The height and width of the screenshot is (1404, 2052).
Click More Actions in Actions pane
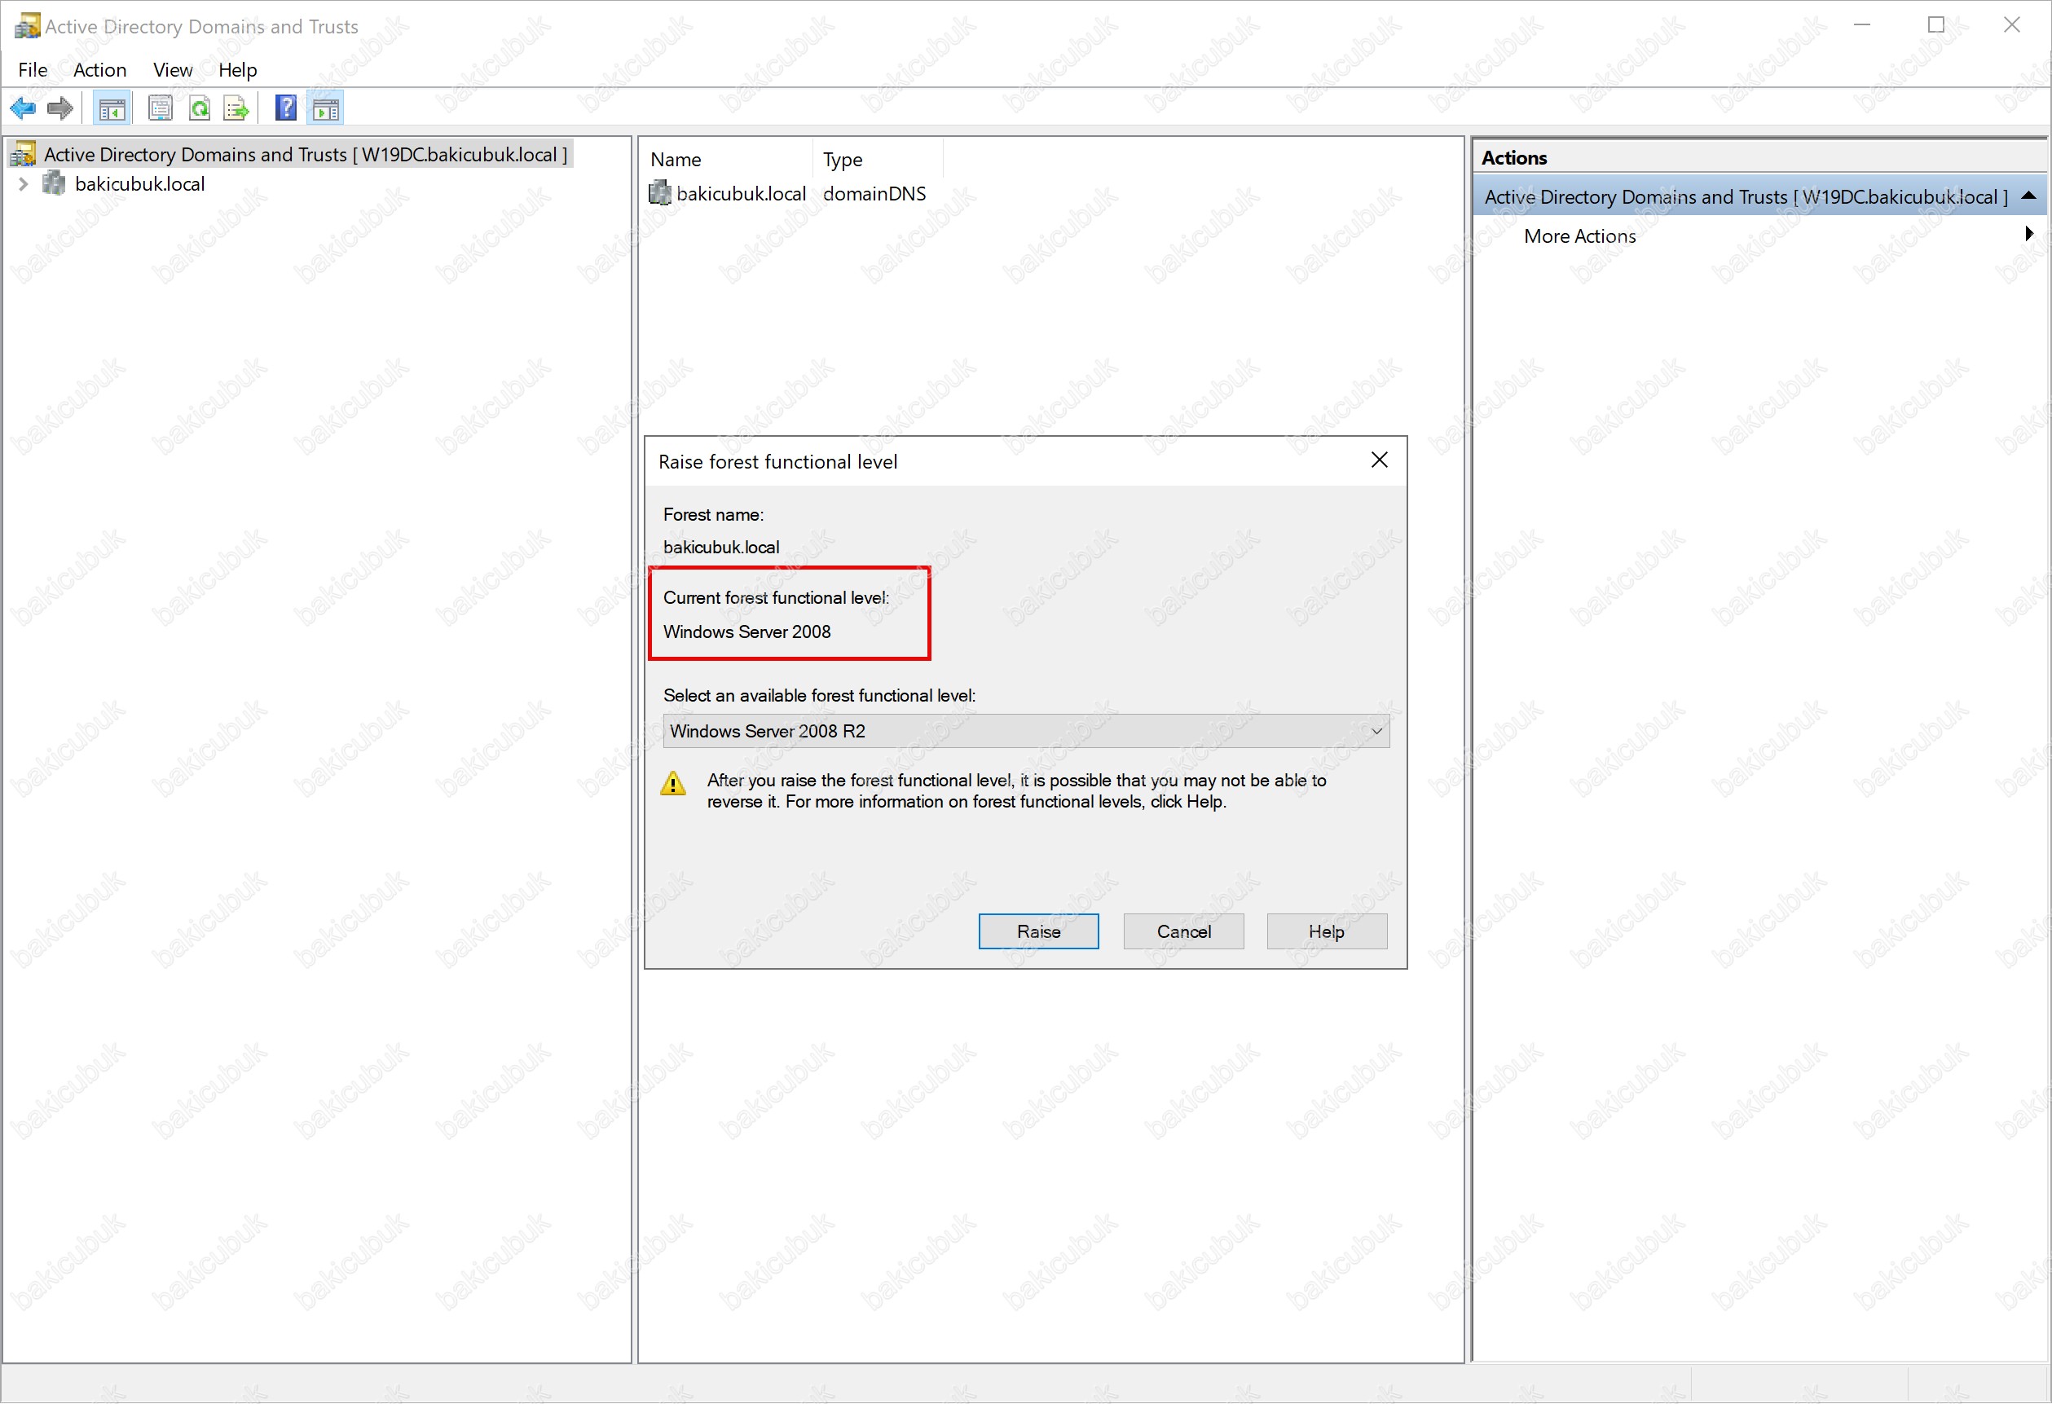tap(1579, 235)
